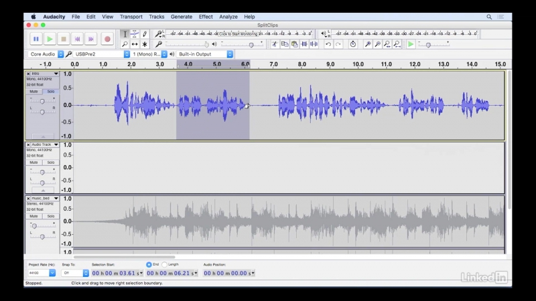
Task: Click the Undo arrow icon
Action: click(x=328, y=44)
